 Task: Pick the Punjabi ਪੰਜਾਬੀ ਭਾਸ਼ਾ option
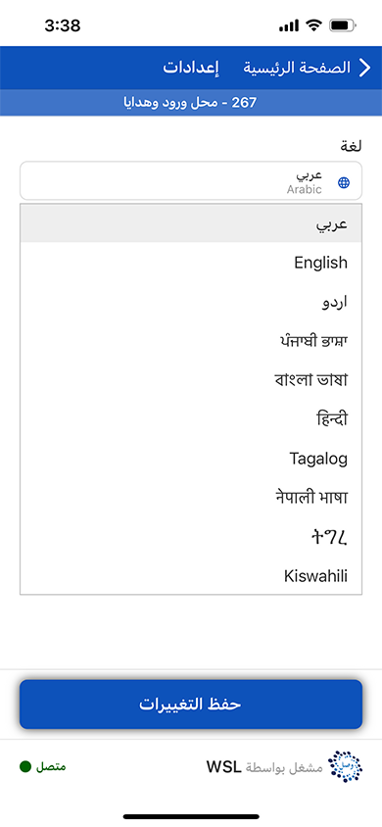click(191, 340)
